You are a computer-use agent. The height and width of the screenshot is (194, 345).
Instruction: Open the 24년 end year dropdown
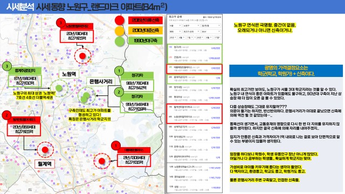click(199, 38)
